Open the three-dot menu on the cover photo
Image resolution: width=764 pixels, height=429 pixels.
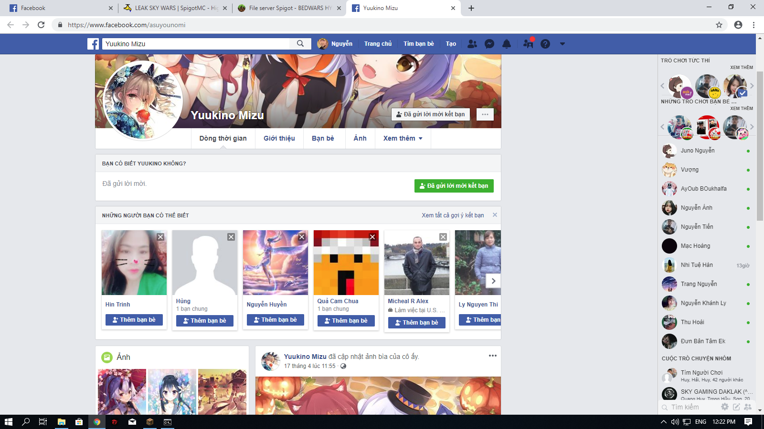coord(485,114)
